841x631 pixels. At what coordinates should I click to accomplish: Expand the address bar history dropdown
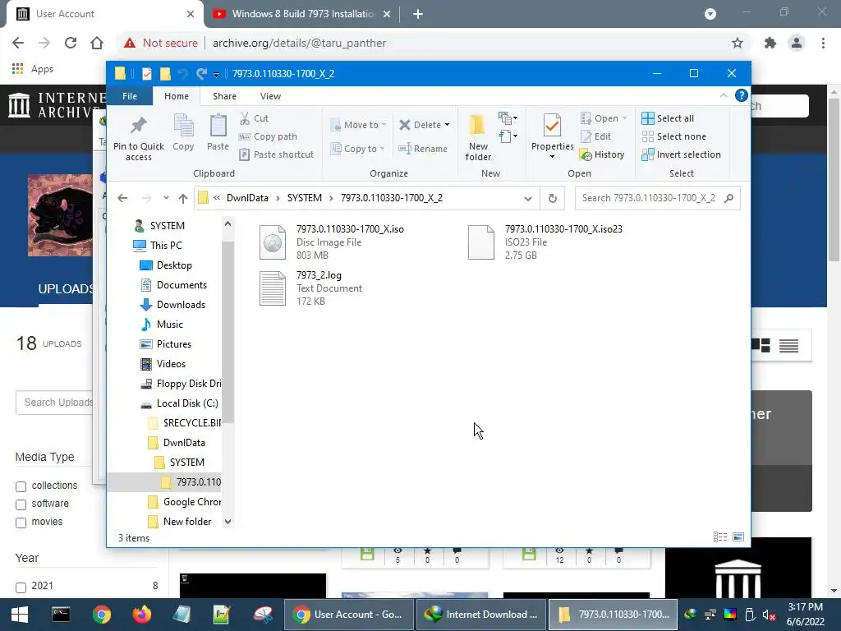[528, 199]
